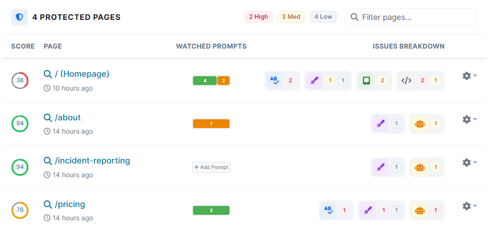Click the score 94 circle for /about
Viewport: 490px width, 233px height.
tap(20, 124)
